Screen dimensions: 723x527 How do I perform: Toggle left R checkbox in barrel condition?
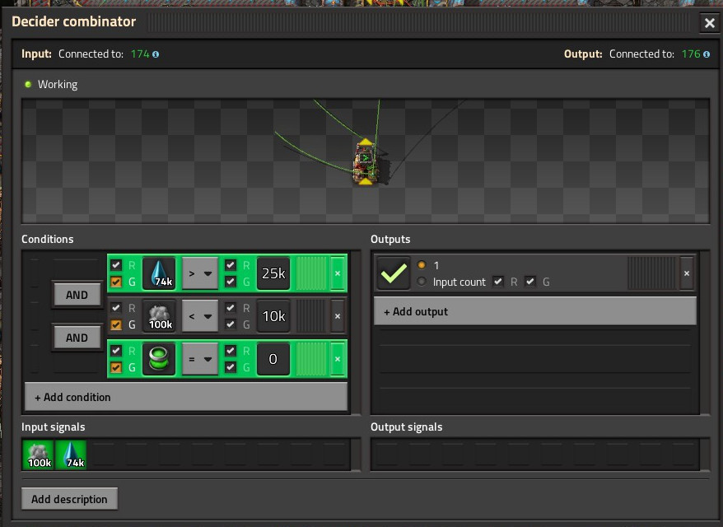(116, 351)
